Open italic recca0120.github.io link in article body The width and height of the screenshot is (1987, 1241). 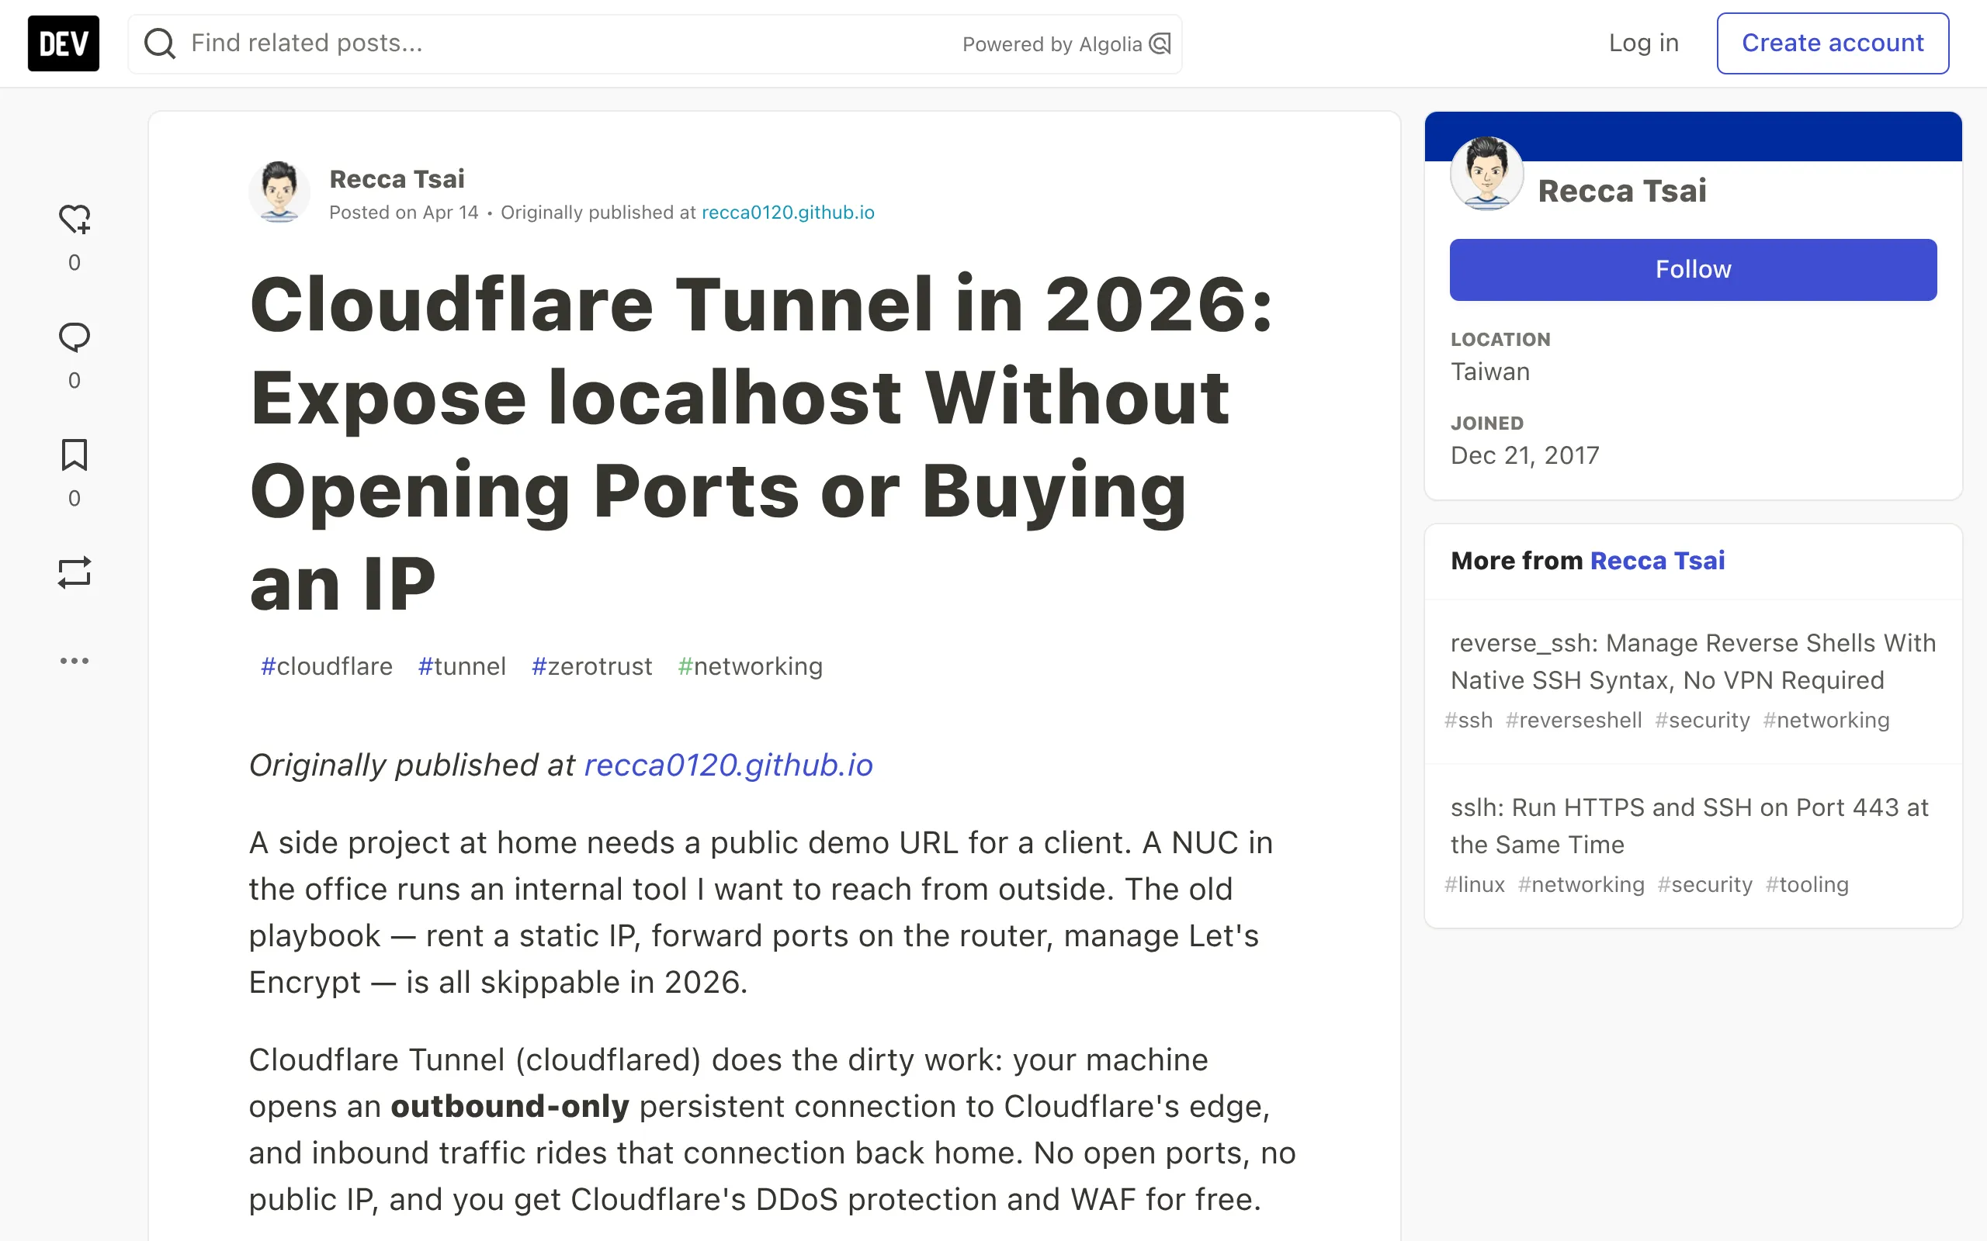(728, 765)
